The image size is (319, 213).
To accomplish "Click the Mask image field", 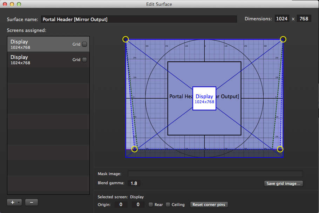I will click(215, 174).
